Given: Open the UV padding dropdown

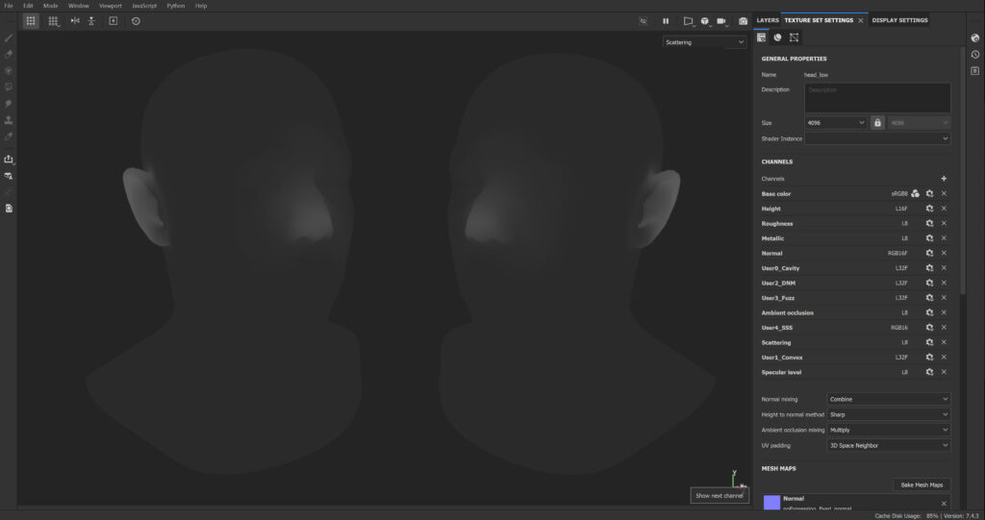Looking at the screenshot, I should [888, 445].
